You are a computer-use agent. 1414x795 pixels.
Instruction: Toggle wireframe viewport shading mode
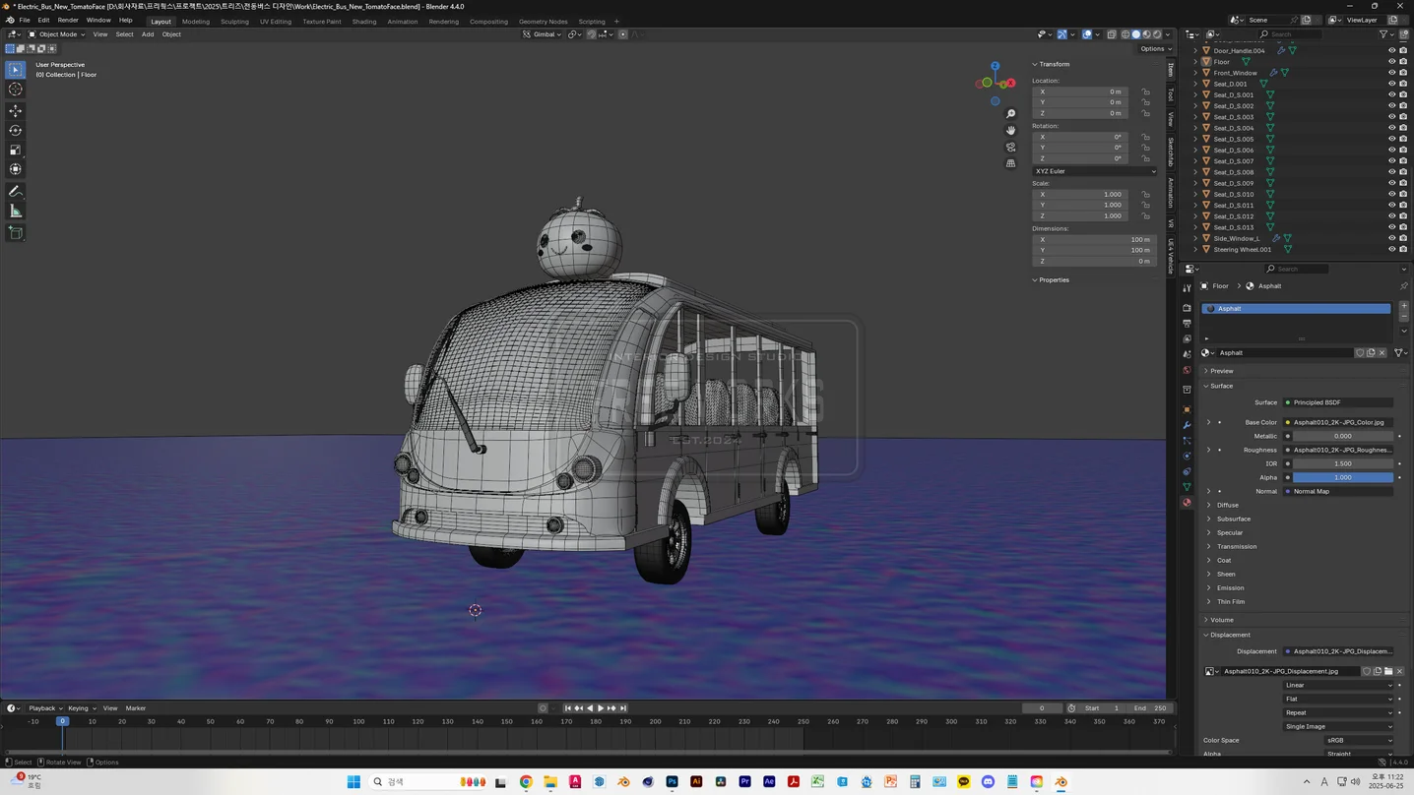pos(1125,34)
